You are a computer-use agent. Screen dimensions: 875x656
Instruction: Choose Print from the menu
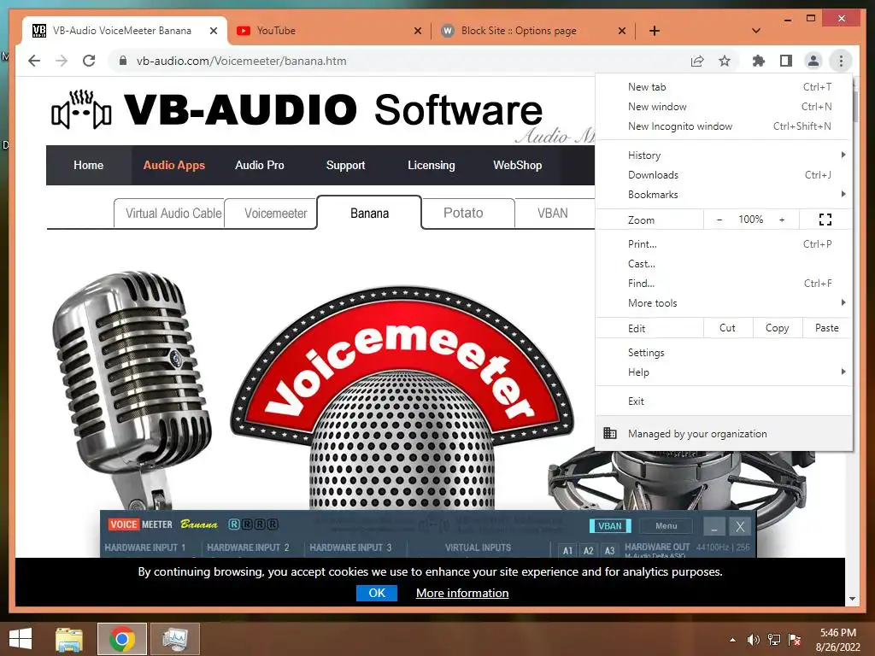(724, 243)
